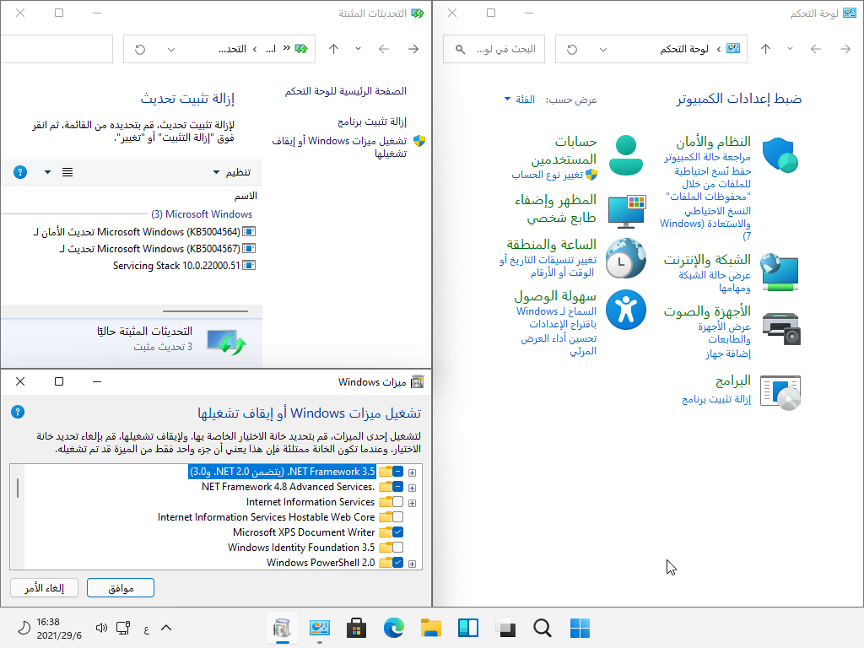Click the Clock and Region globe icon
Screen dimensions: 864x648
coord(626,258)
